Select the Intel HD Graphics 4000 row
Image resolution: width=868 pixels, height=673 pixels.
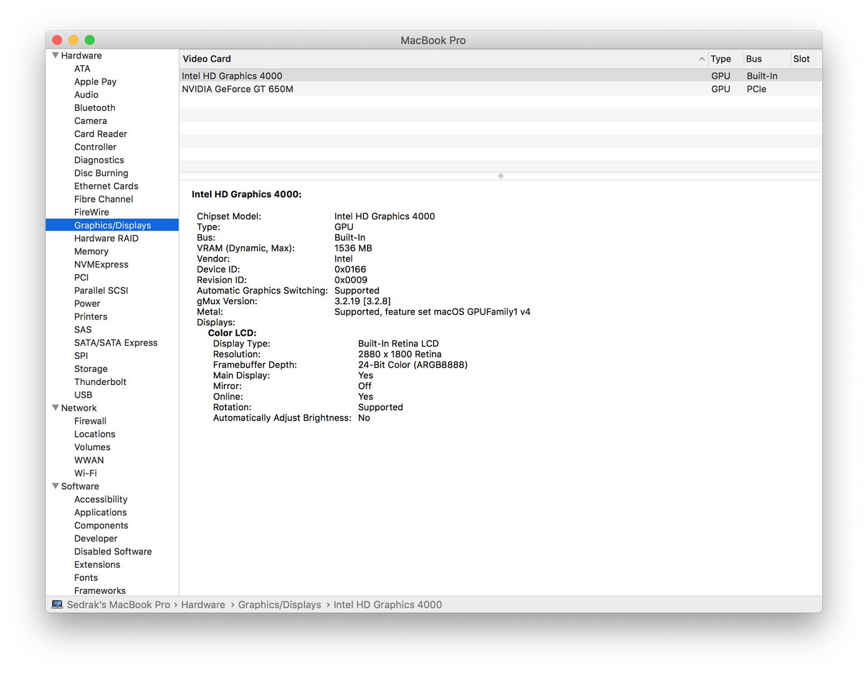pos(500,76)
